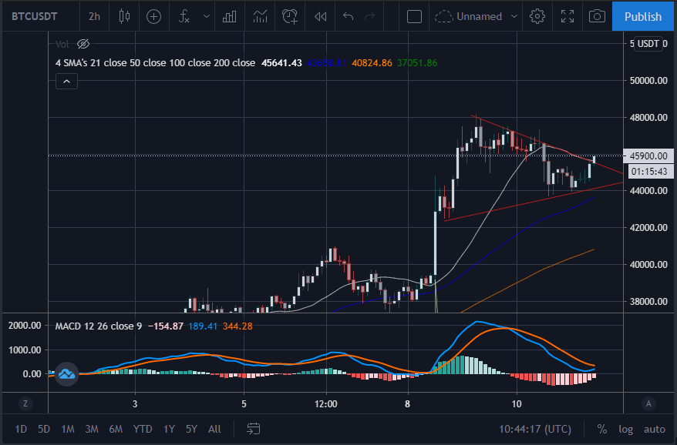Screen dimensions: 677x445
Task: Open the USDT currency selector
Action: pyautogui.click(x=648, y=44)
